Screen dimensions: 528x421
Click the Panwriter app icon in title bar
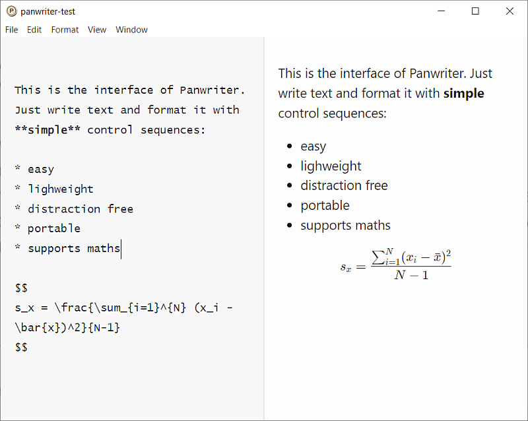[11, 11]
